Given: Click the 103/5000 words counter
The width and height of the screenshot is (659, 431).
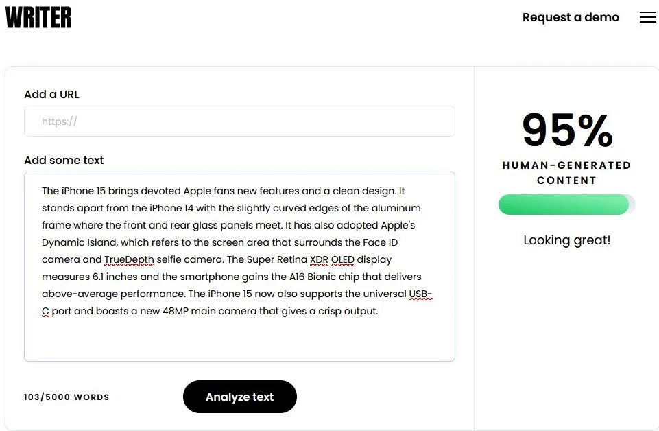Looking at the screenshot, I should tap(67, 397).
